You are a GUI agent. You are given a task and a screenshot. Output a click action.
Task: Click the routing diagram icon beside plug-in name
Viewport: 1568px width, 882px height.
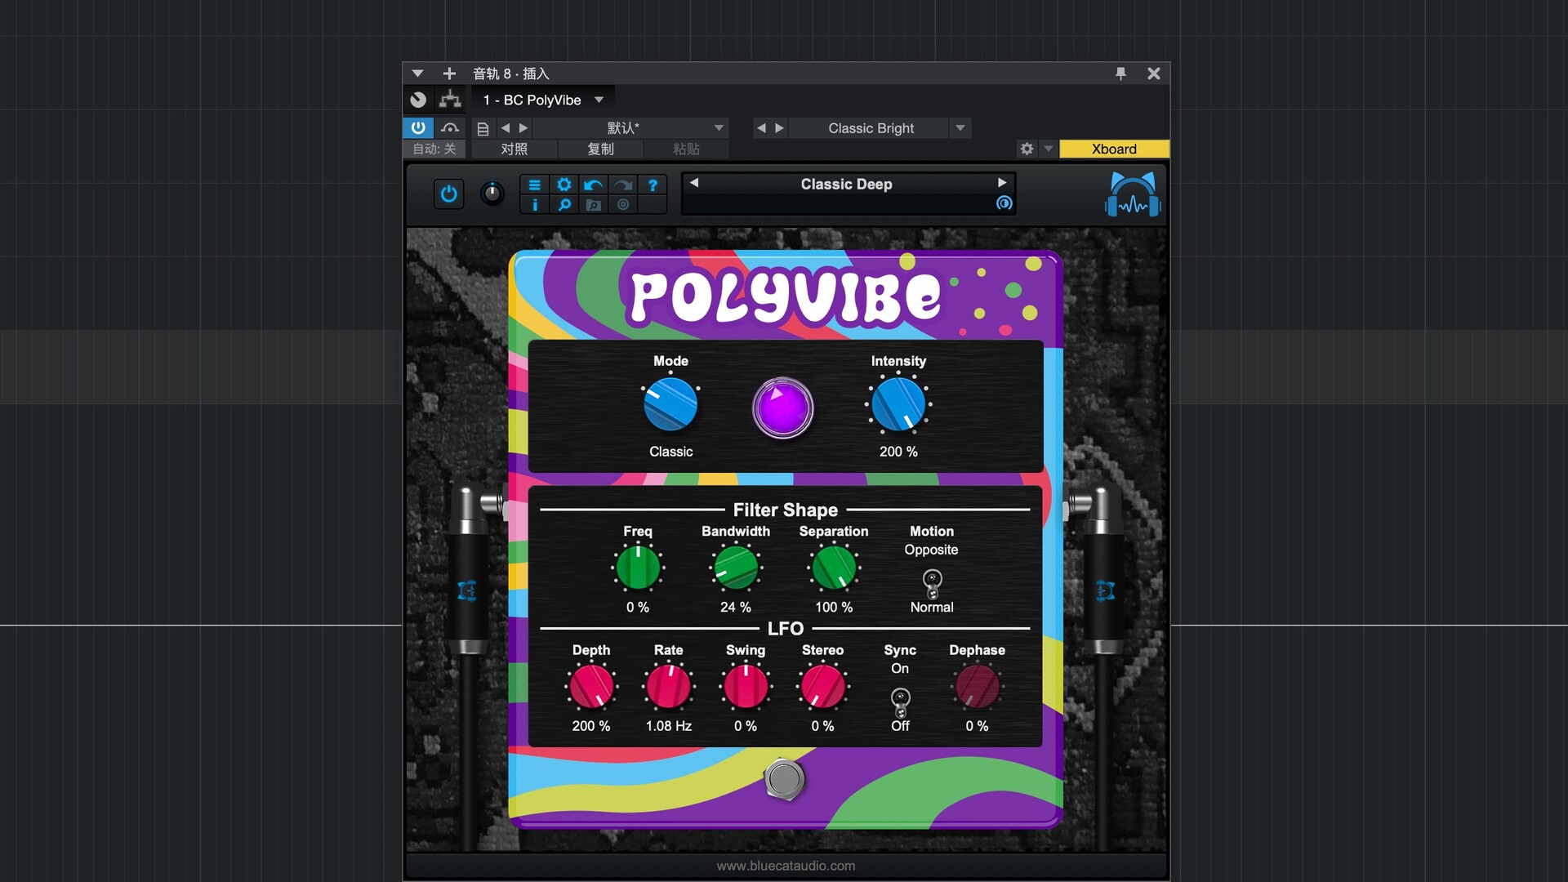click(450, 100)
